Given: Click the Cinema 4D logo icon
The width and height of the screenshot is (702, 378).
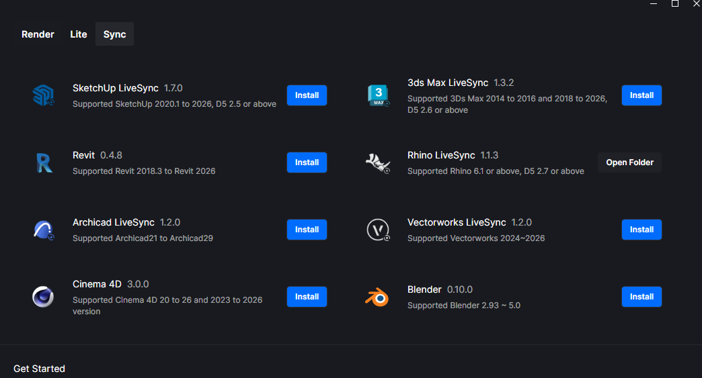Looking at the screenshot, I should (x=43, y=297).
